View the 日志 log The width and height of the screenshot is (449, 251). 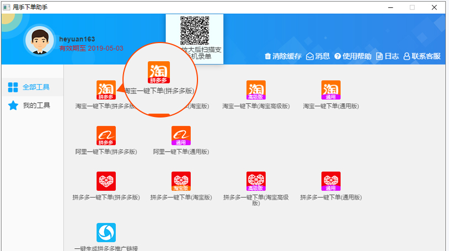click(x=387, y=56)
